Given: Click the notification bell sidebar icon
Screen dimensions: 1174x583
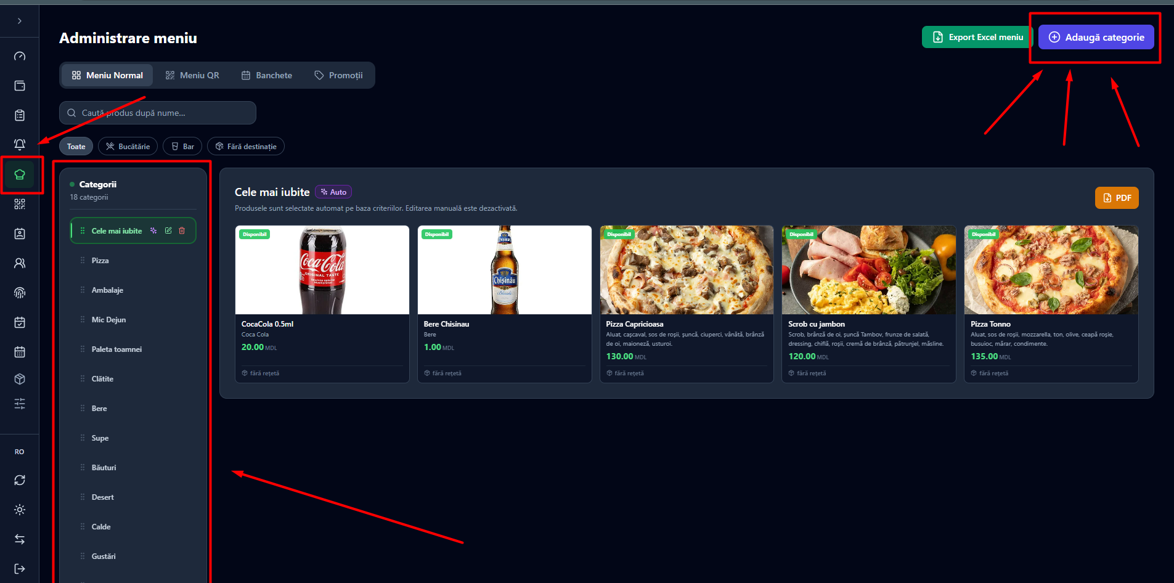Looking at the screenshot, I should [x=20, y=145].
